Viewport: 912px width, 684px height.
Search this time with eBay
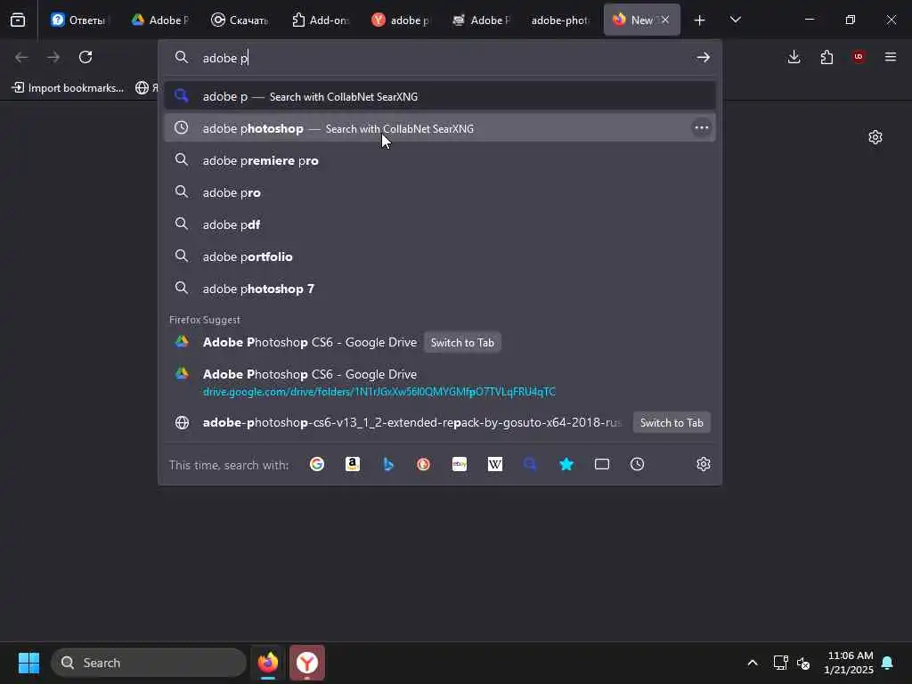point(460,464)
